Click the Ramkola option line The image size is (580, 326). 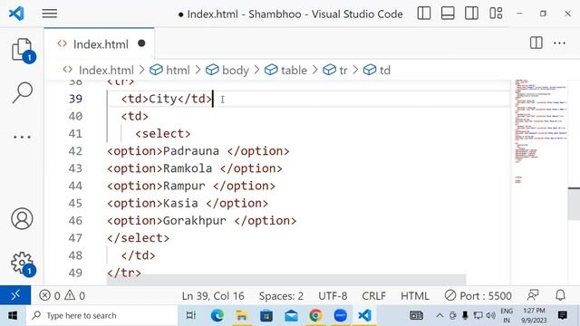click(195, 168)
